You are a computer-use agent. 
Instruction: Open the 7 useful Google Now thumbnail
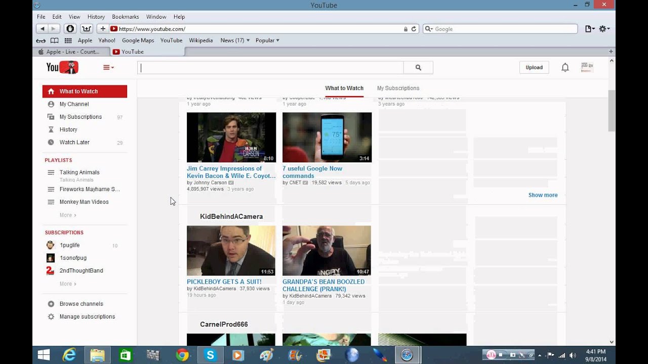tap(327, 137)
